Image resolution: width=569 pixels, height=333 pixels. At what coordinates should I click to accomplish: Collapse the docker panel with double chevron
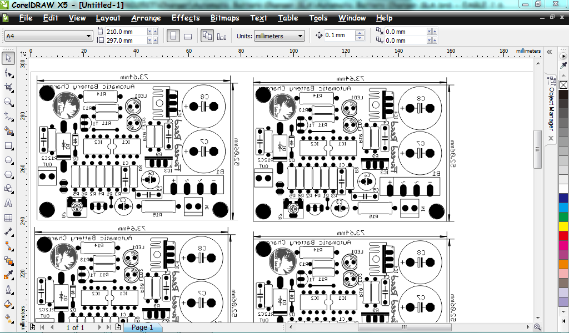(x=550, y=52)
